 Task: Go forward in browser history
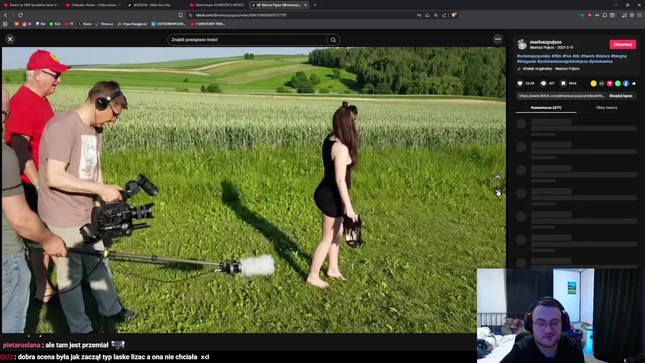coord(13,15)
